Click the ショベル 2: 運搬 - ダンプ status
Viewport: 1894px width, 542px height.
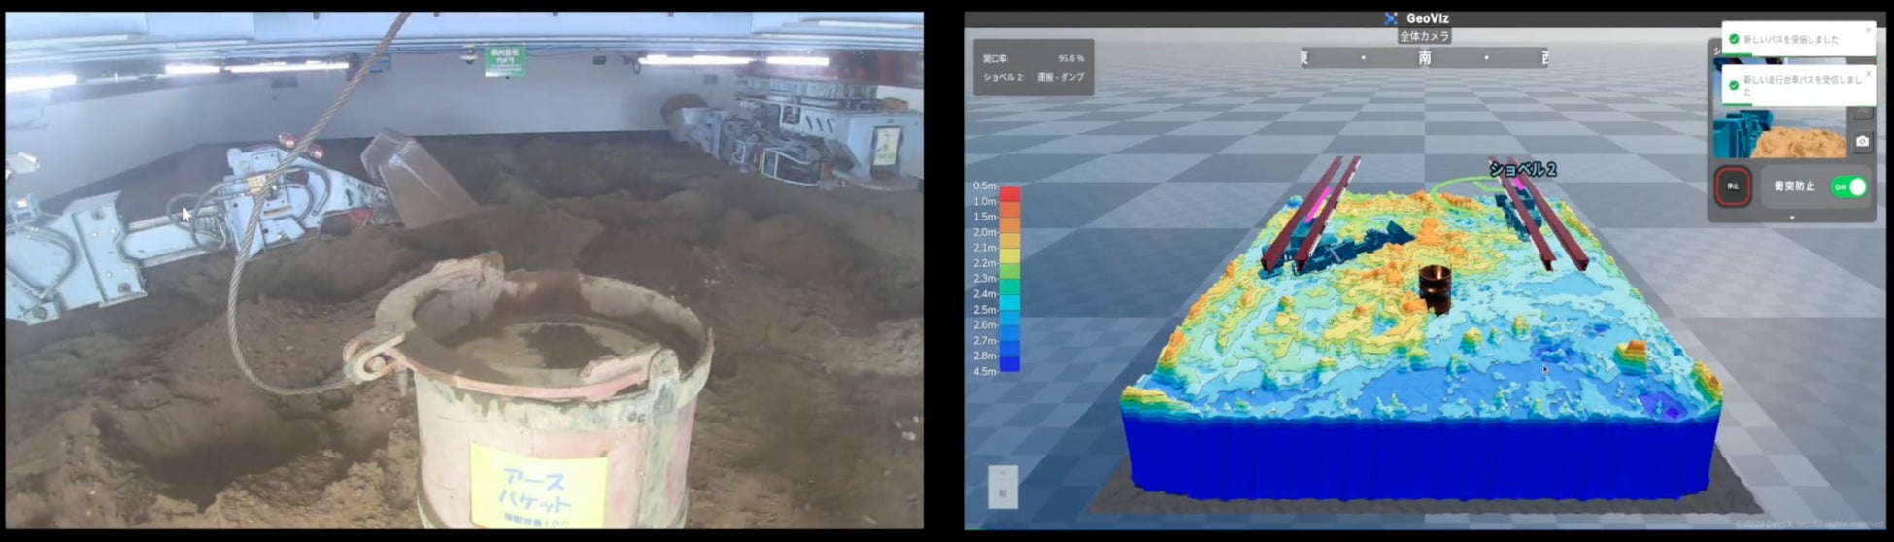pos(1033,77)
